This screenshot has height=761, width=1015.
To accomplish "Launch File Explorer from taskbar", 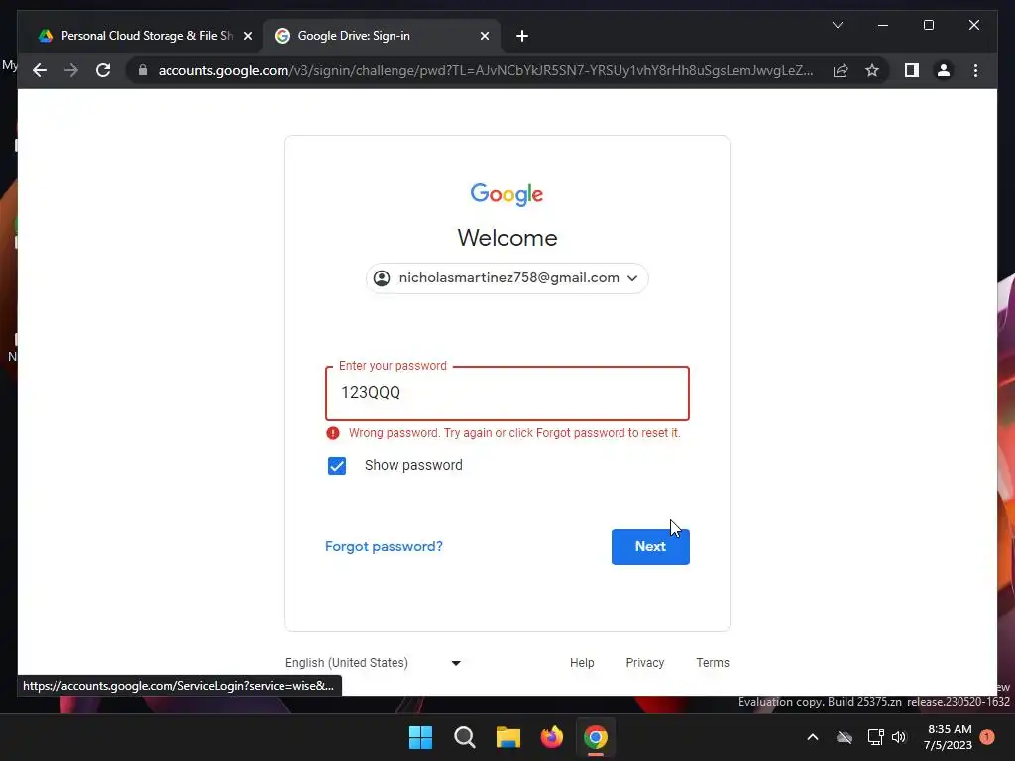I will click(508, 737).
